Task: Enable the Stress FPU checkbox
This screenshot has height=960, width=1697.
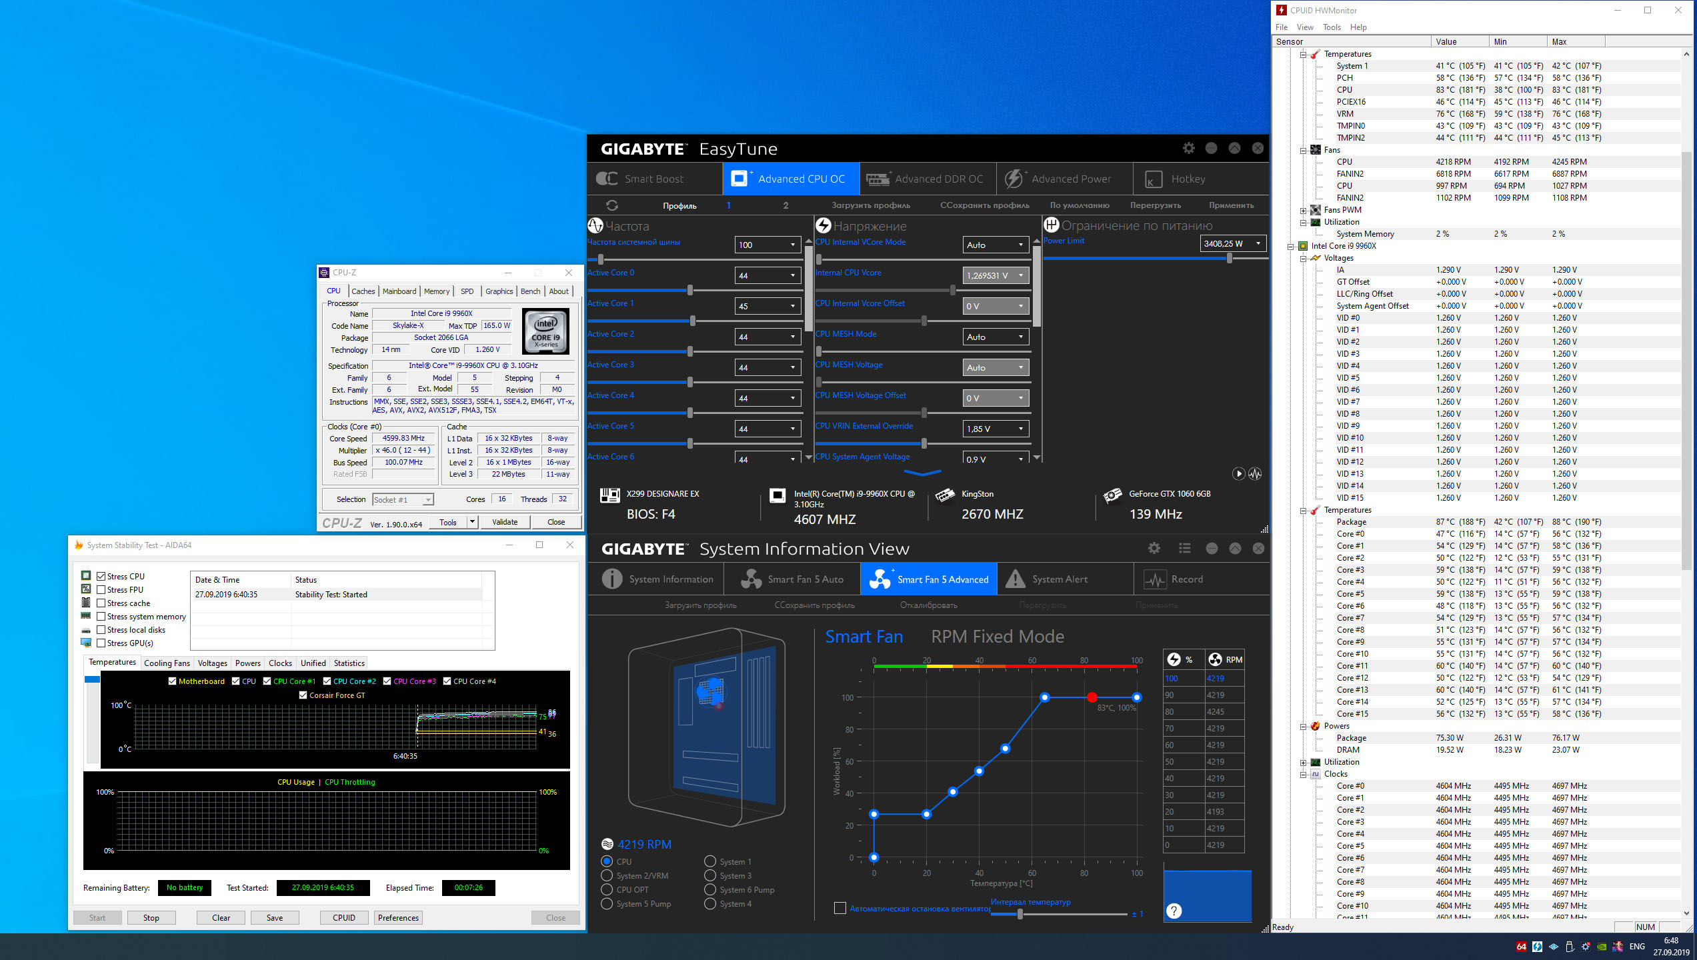Action: 101,590
